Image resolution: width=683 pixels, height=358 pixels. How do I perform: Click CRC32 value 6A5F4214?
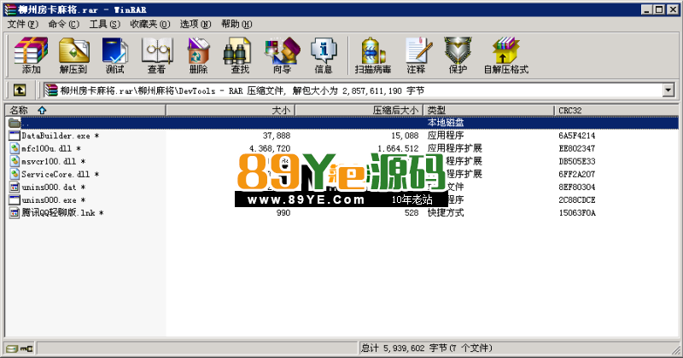(577, 136)
